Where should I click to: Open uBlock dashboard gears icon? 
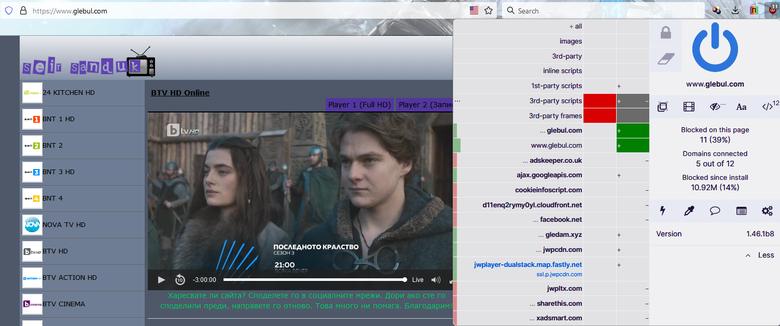767,211
